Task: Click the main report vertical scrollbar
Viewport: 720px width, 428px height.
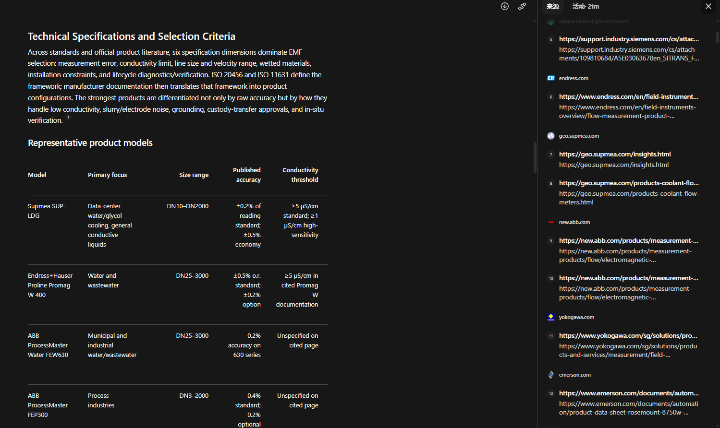Action: click(x=535, y=157)
